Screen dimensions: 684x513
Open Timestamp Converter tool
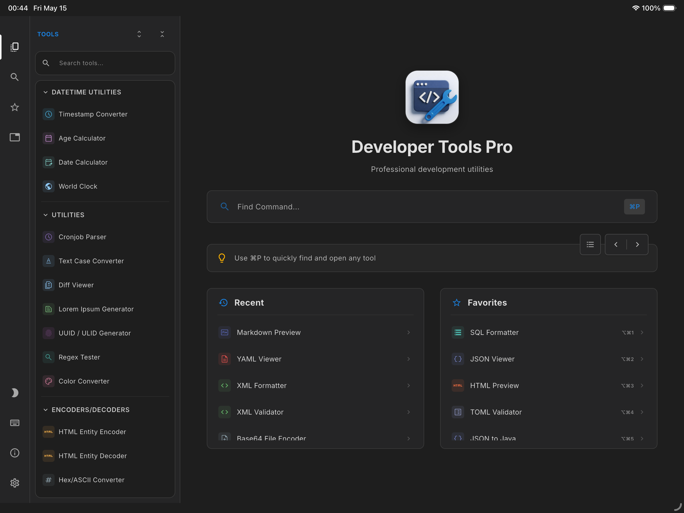pos(105,114)
